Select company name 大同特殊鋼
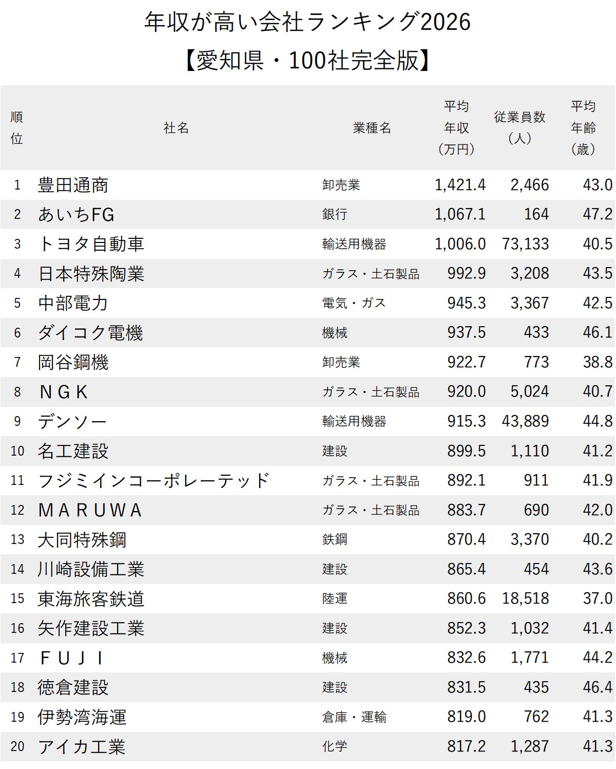This screenshot has width=616, height=769. point(82,540)
